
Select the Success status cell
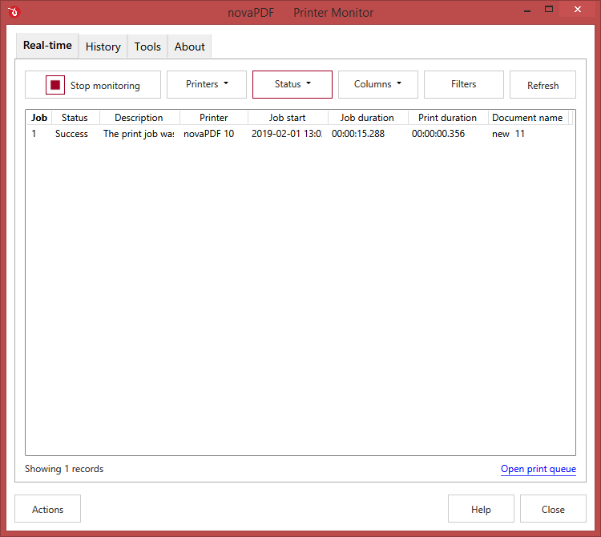(71, 134)
